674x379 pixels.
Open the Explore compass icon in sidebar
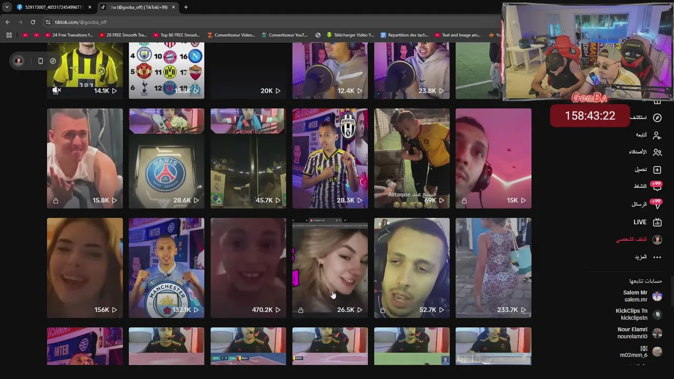coord(657,117)
